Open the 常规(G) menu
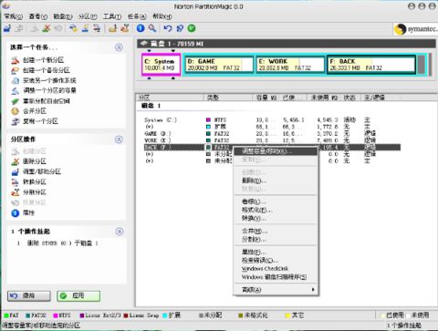Viewport: 438px width, 331px height. click(x=14, y=16)
